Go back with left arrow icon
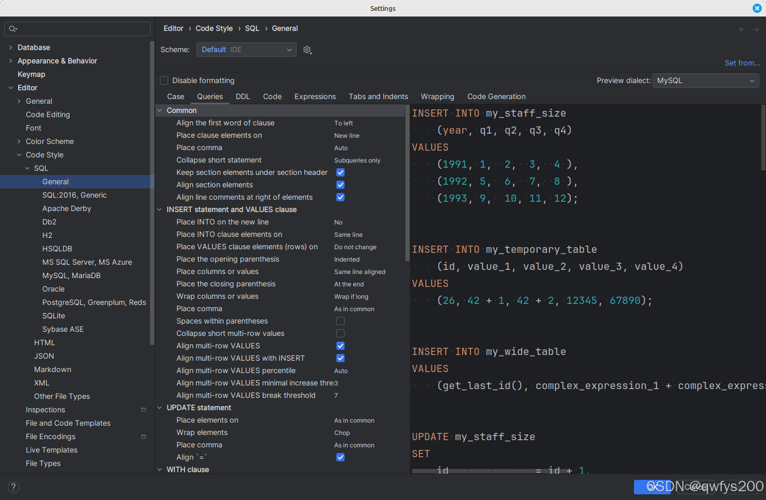Viewport: 766px width, 500px height. tap(742, 29)
